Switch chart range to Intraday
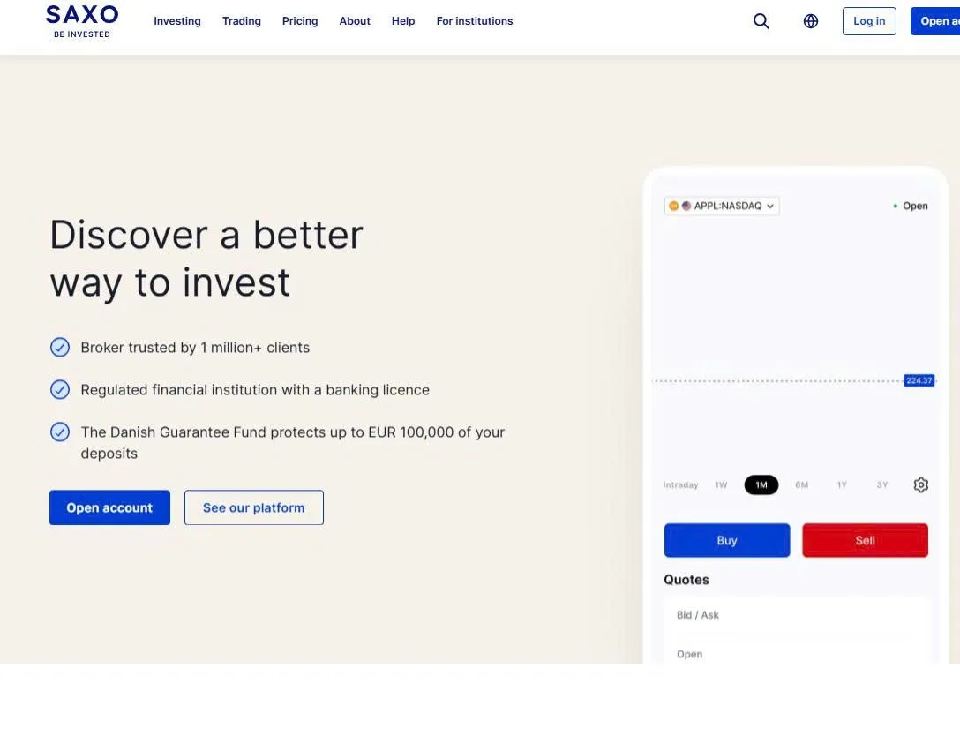Screen dimensions: 960x736 (680, 485)
